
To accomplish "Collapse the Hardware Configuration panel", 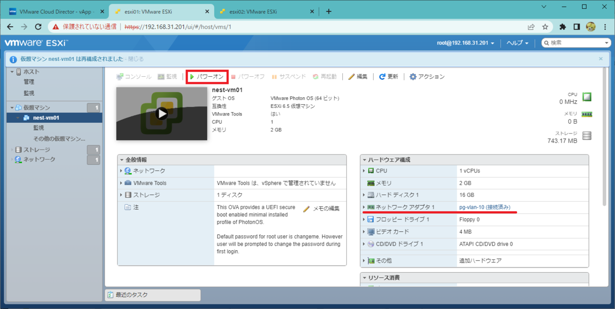I will tap(364, 160).
